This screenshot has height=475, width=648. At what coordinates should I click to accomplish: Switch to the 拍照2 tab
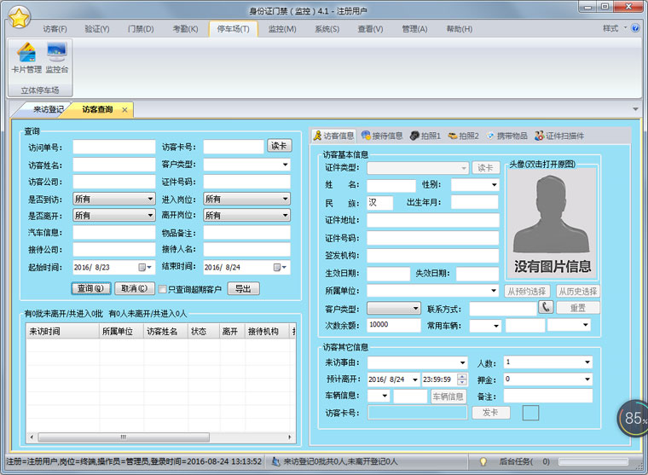464,136
